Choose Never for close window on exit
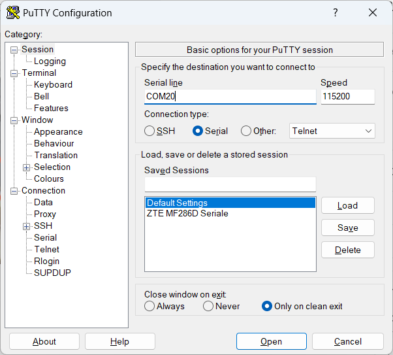Image resolution: width=393 pixels, height=355 pixels. (208, 306)
